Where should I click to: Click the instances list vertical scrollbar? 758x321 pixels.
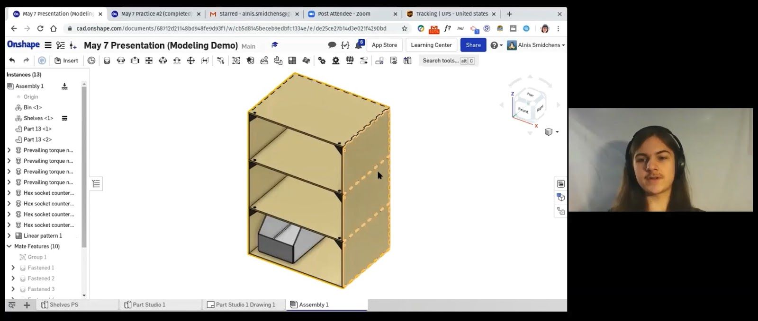tap(84, 165)
